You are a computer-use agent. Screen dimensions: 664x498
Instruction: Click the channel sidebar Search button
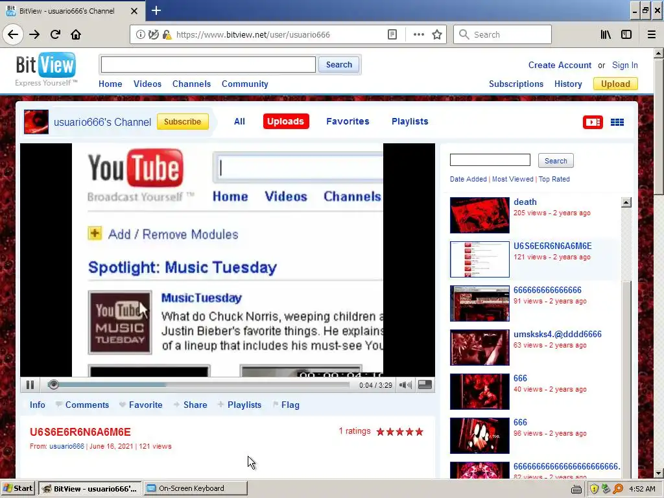click(556, 161)
